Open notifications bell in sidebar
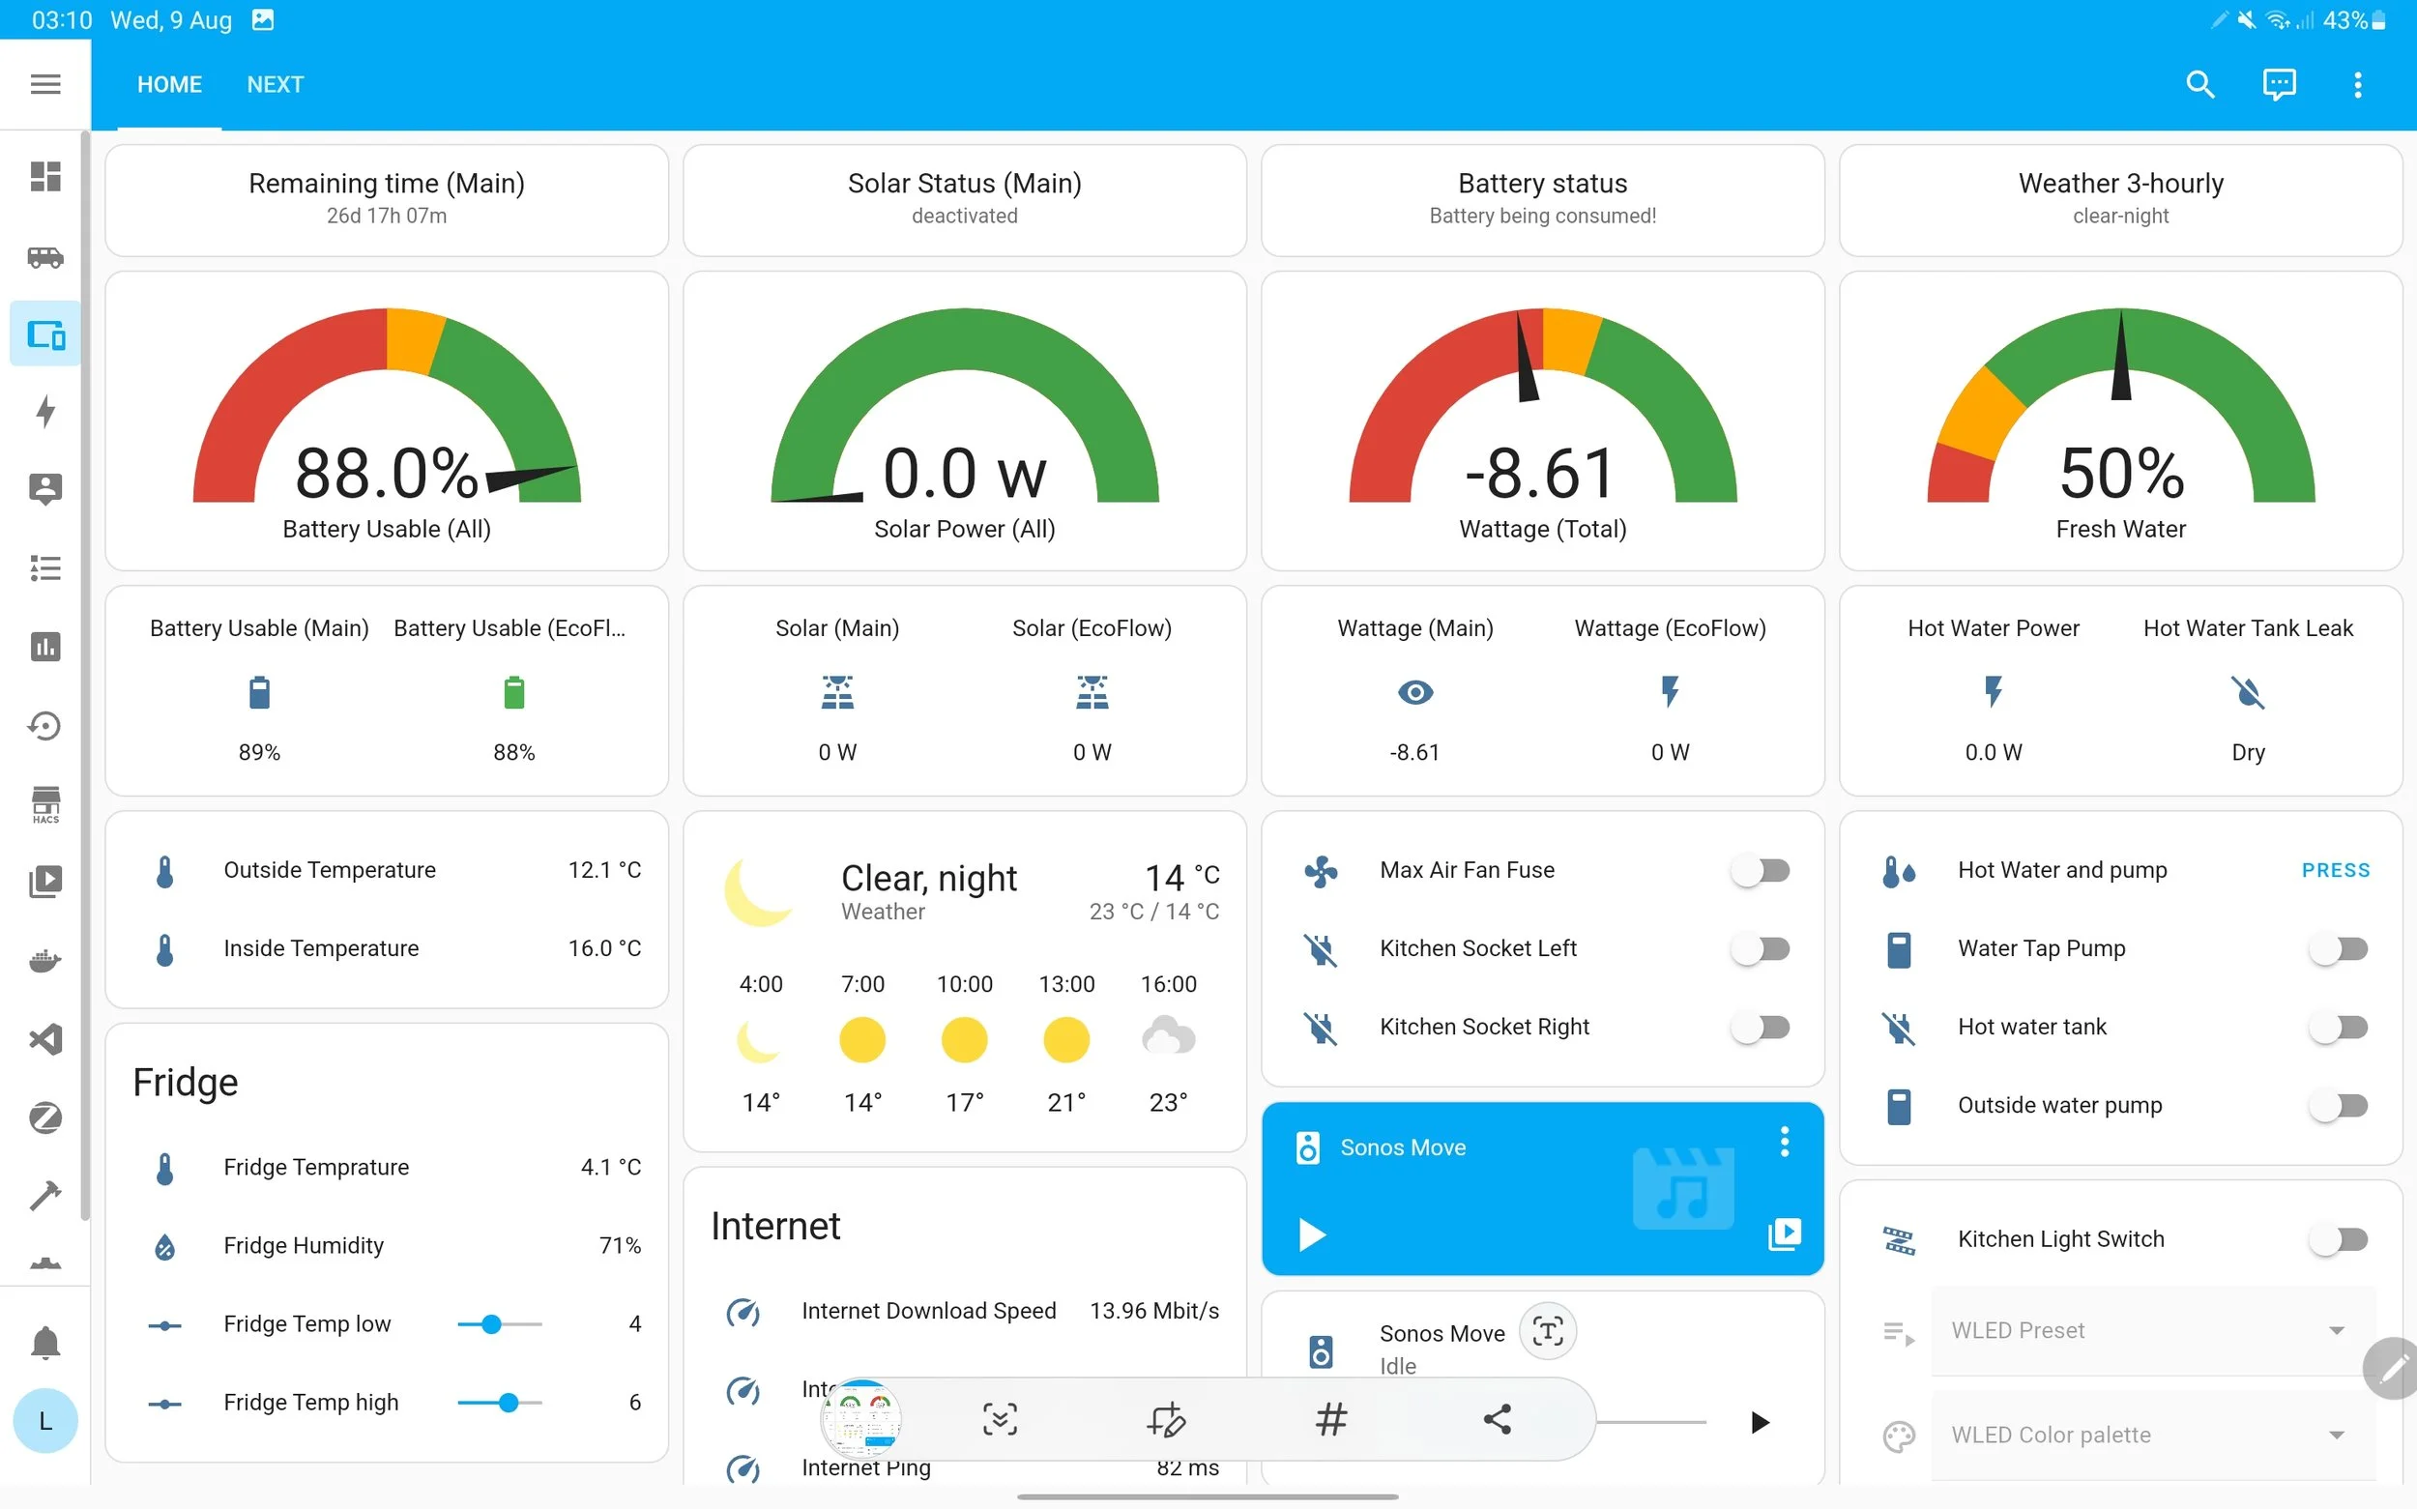2417x1509 pixels. pos(44,1344)
